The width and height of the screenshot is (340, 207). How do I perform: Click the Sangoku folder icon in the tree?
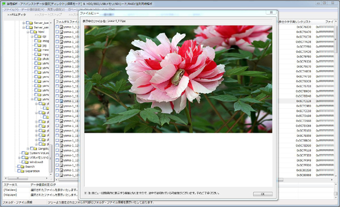35,149
